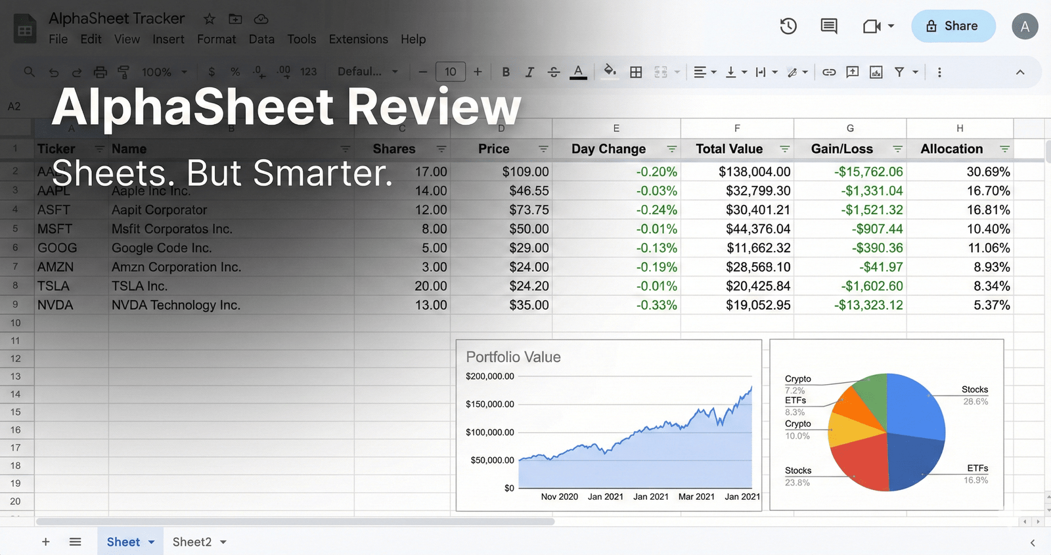Format as percent icon
Image resolution: width=1051 pixels, height=555 pixels.
tap(235, 72)
